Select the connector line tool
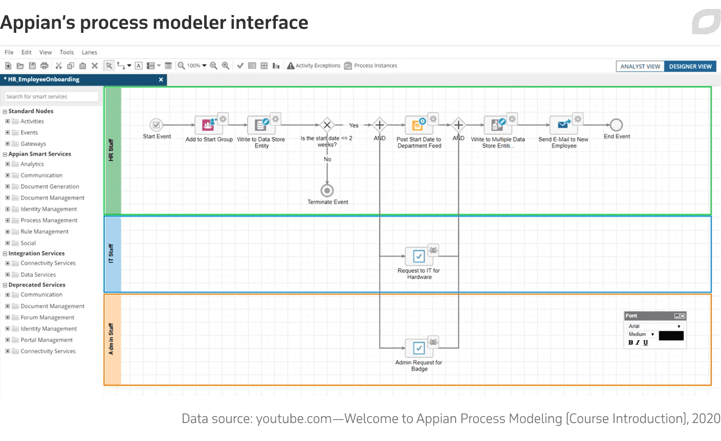This screenshot has height=441, width=721. click(121, 66)
